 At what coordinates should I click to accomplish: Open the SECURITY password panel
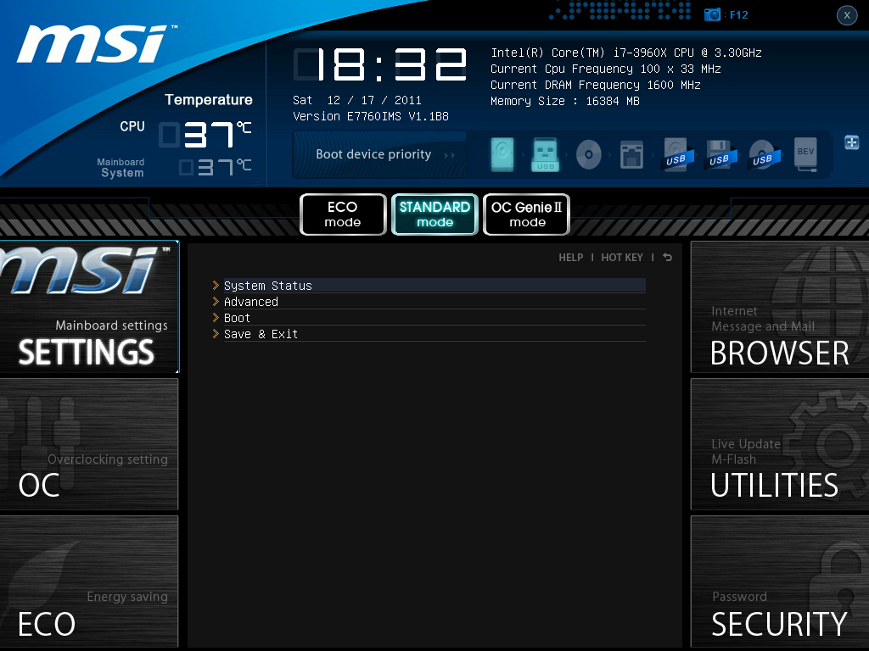click(780, 581)
